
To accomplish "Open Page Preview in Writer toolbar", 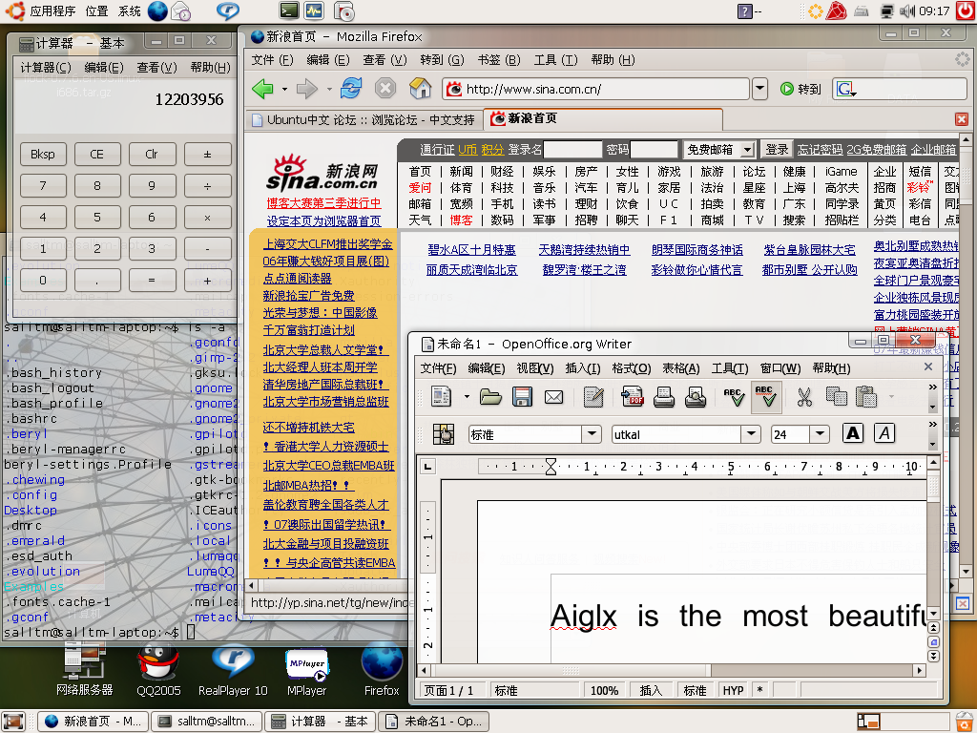I will click(695, 396).
